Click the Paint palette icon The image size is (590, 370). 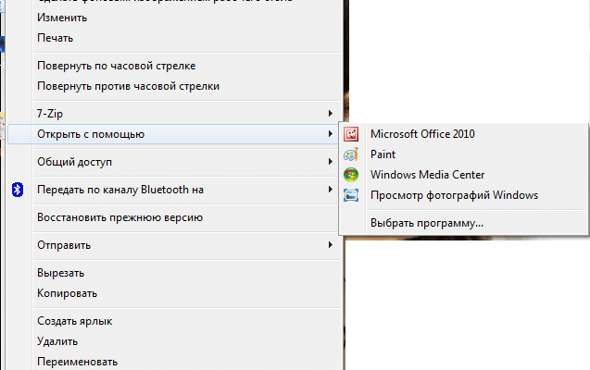pyautogui.click(x=351, y=154)
